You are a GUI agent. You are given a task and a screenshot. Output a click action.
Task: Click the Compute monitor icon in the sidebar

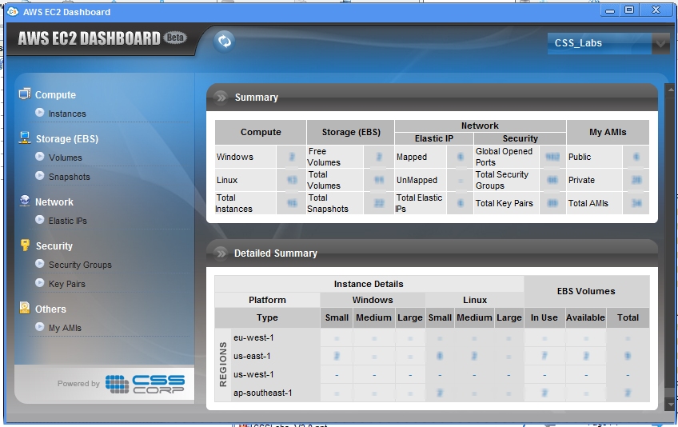point(25,94)
